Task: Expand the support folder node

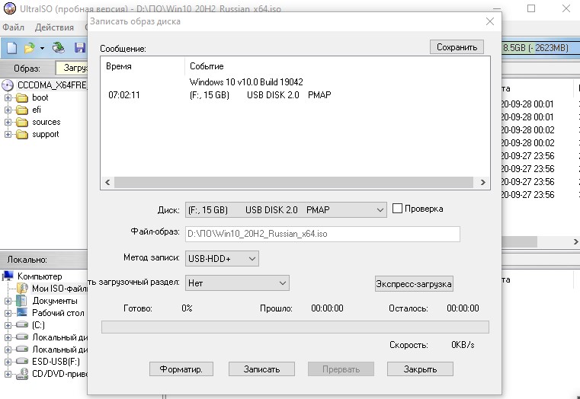Action: point(8,135)
